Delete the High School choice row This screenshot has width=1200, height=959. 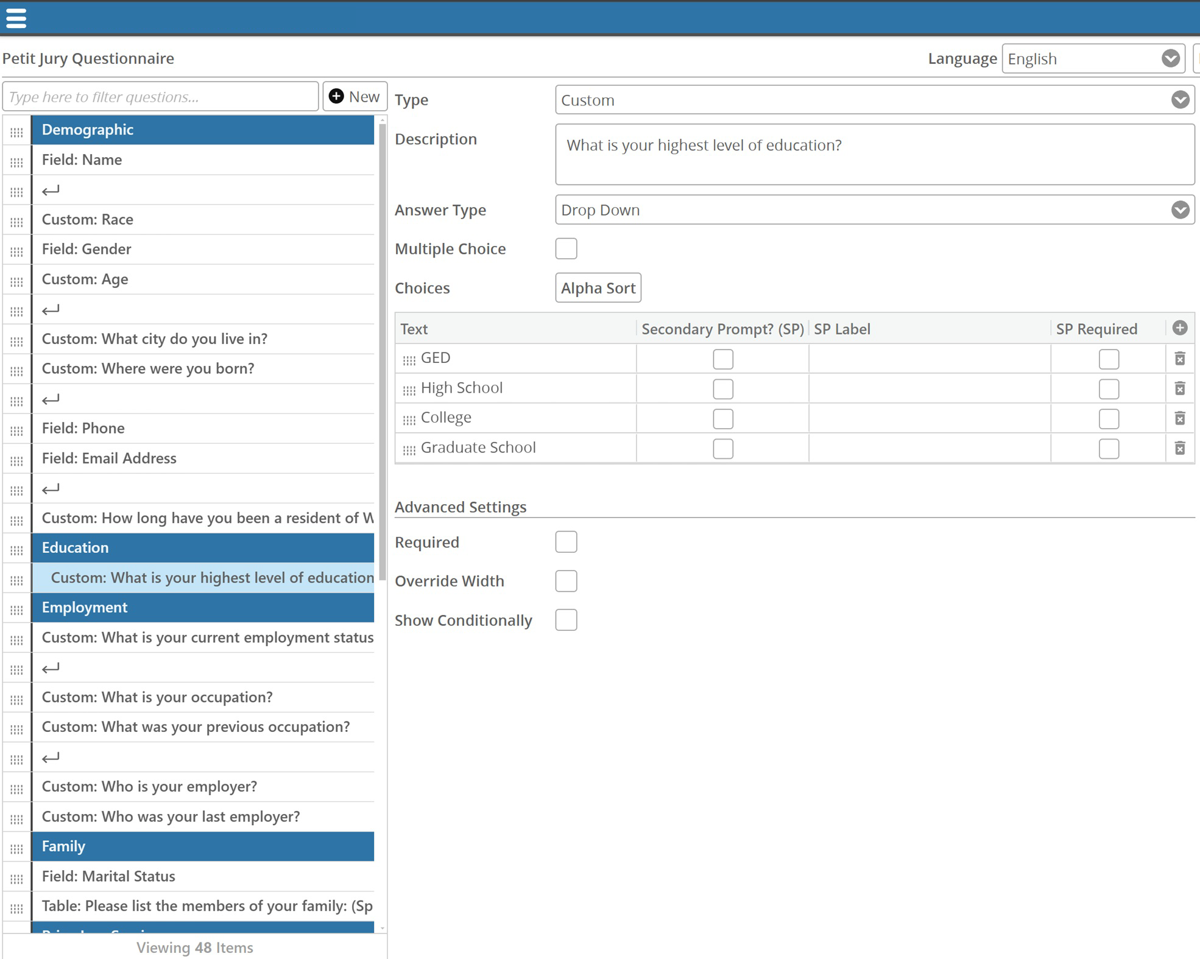1179,388
